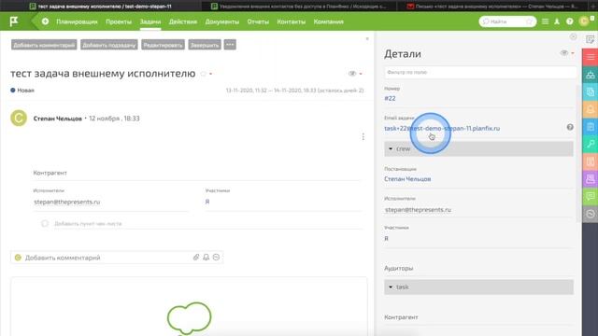
Task: Close the details panel with small x
Action: (573, 36)
